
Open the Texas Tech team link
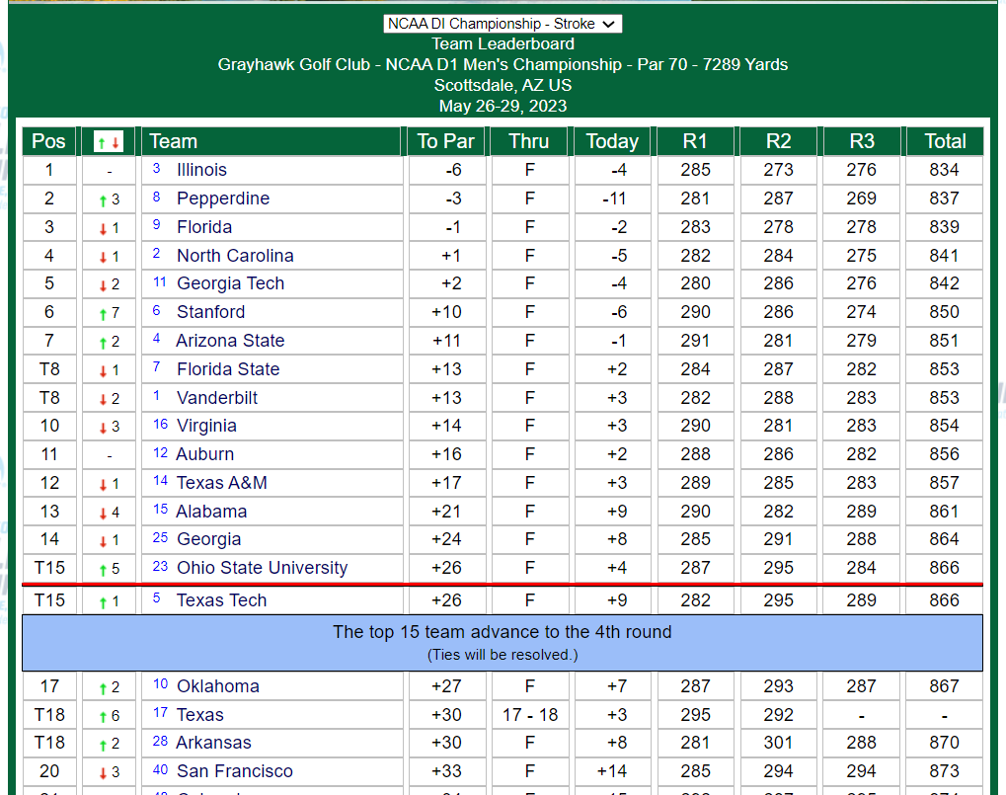click(221, 600)
